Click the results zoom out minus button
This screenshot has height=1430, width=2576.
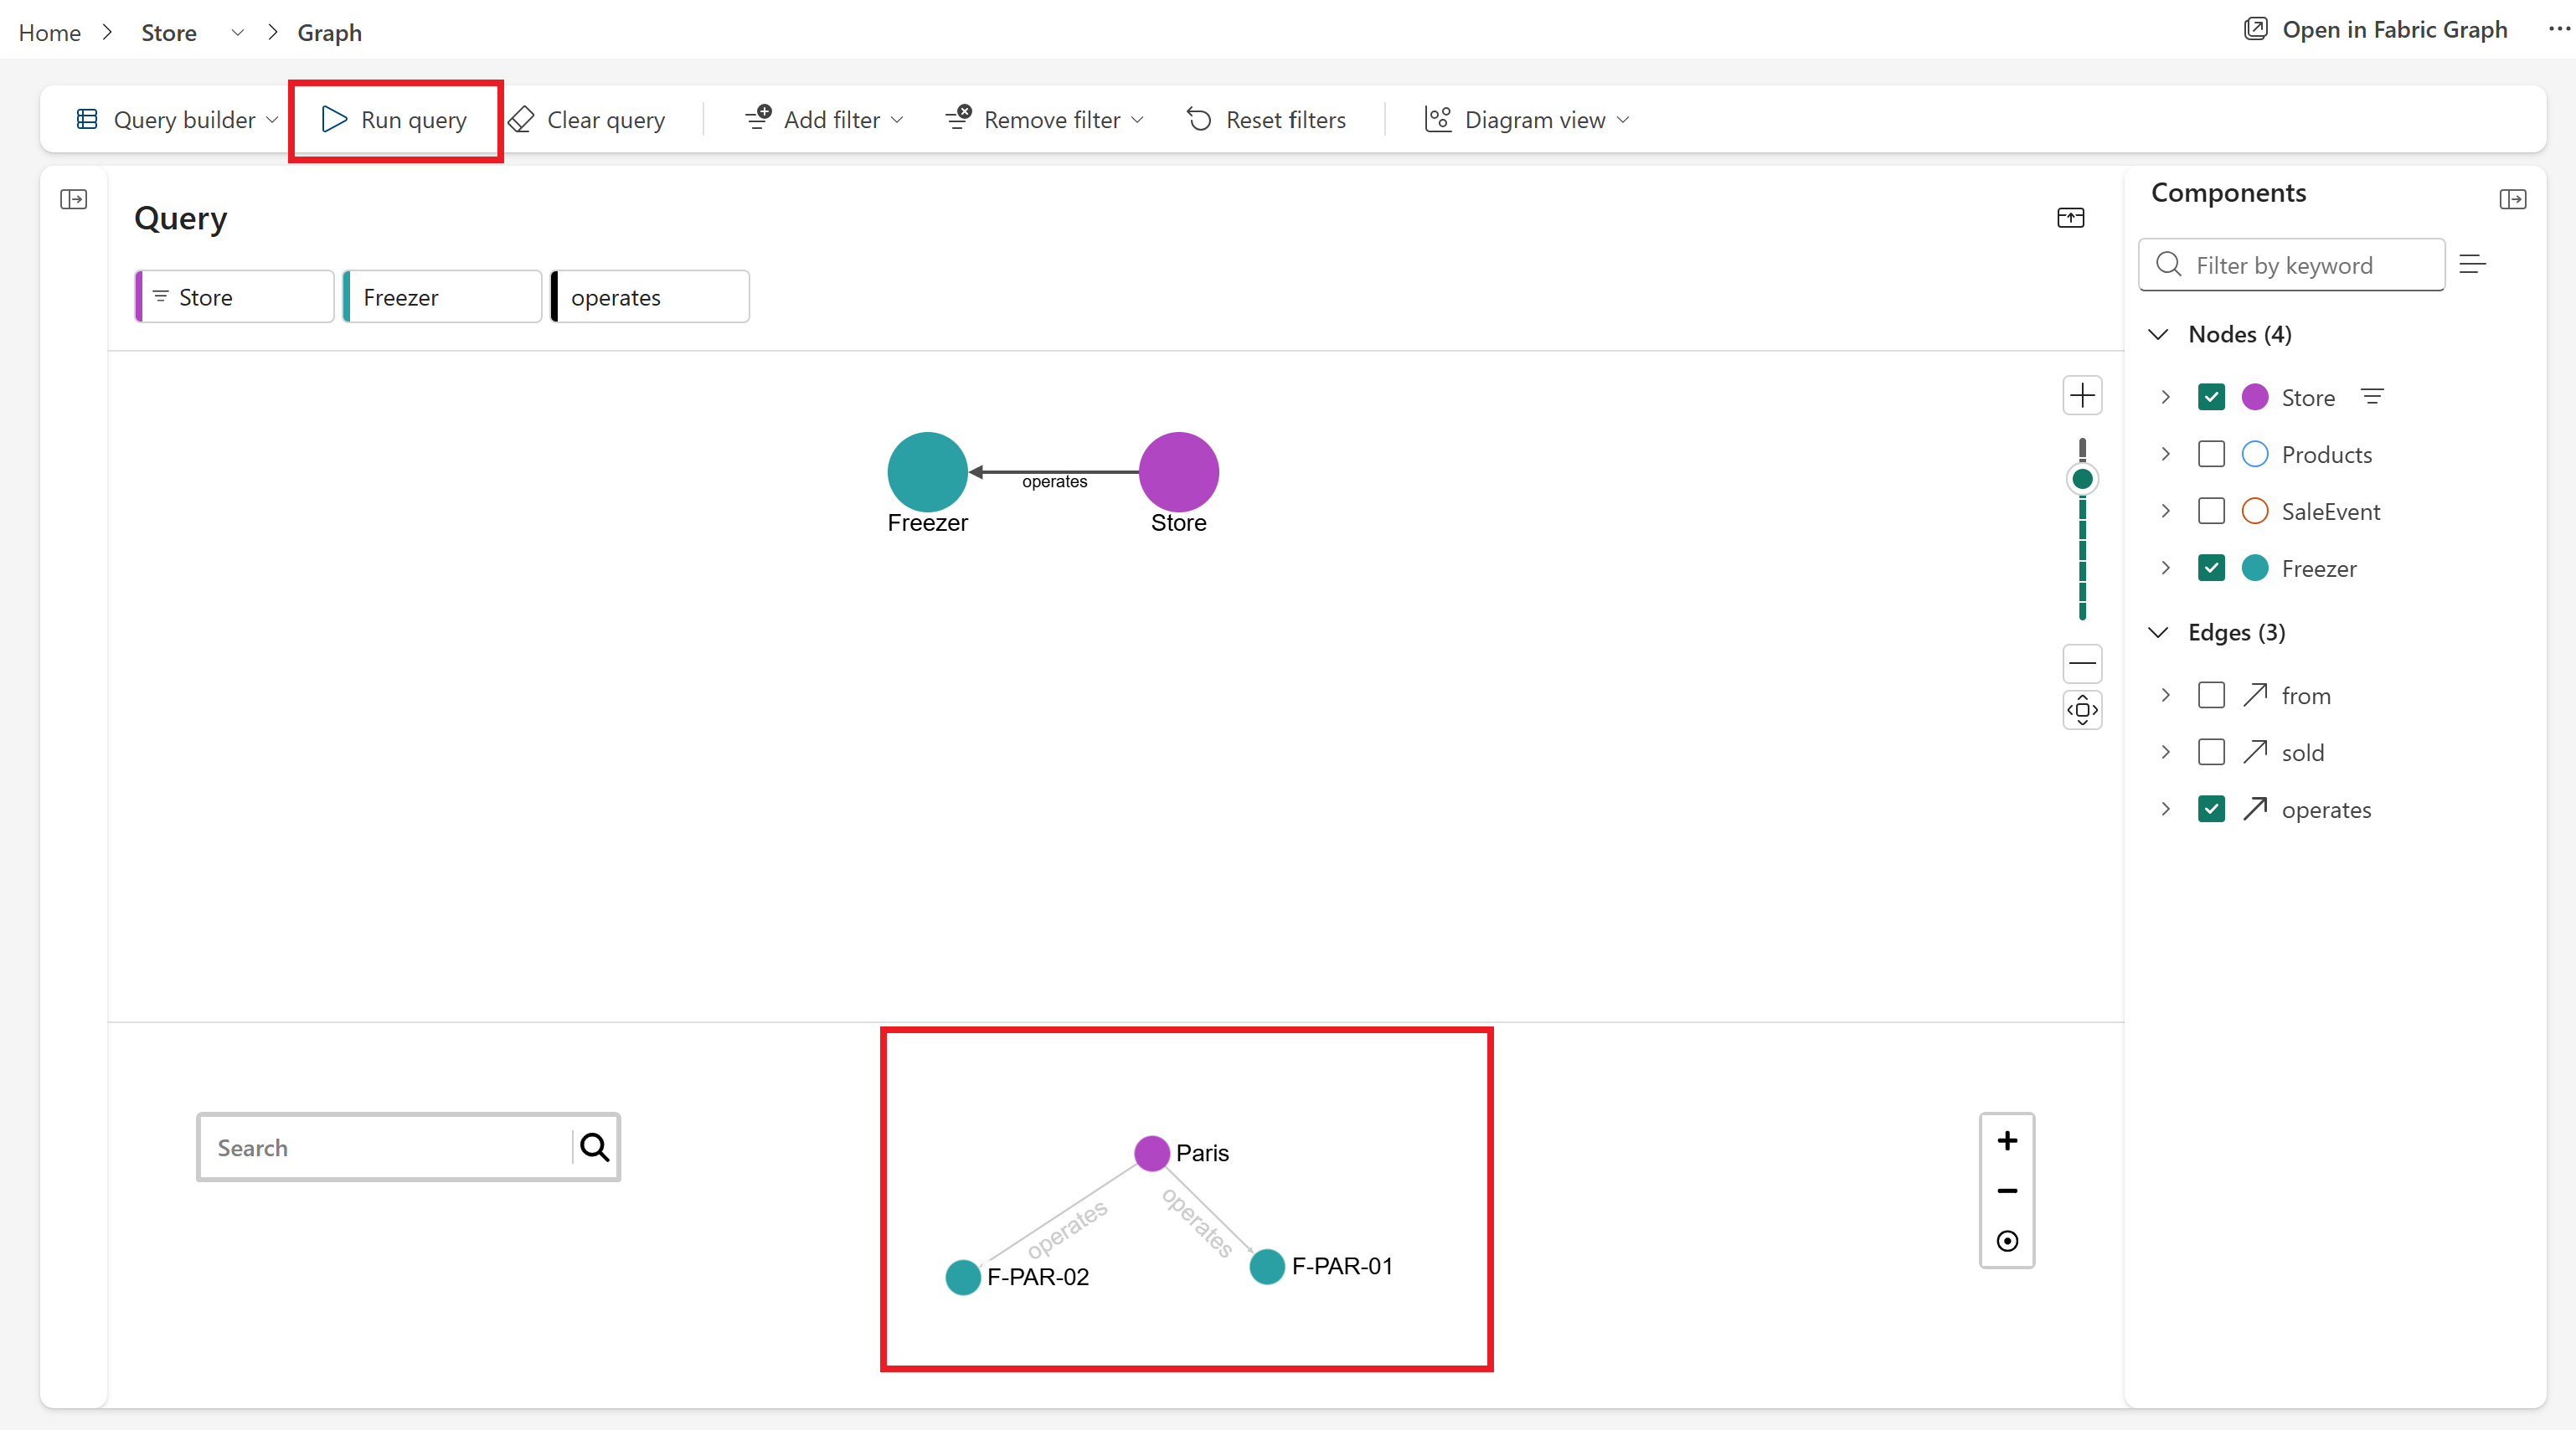2007,1191
